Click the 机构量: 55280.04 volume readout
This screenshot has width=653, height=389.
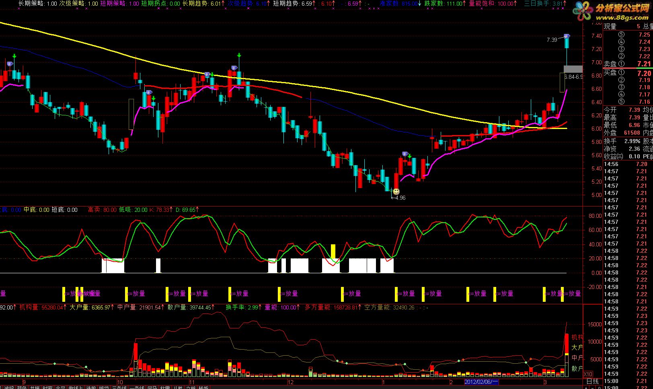pos(43,307)
